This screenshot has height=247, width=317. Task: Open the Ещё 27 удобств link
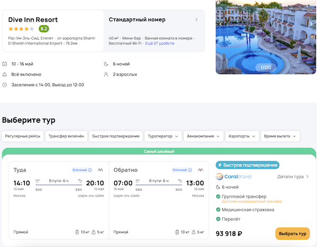(x=161, y=45)
